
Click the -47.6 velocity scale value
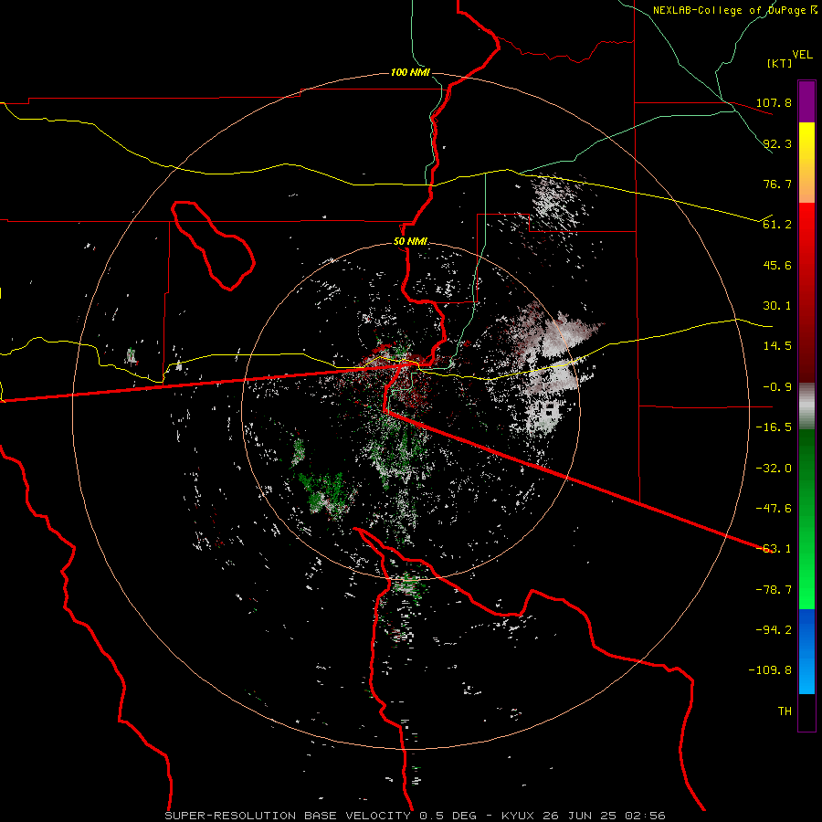pos(774,509)
